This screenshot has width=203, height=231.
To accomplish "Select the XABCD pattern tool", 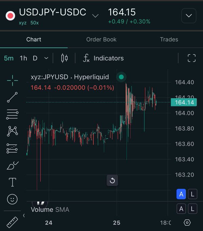I will [x=13, y=131].
